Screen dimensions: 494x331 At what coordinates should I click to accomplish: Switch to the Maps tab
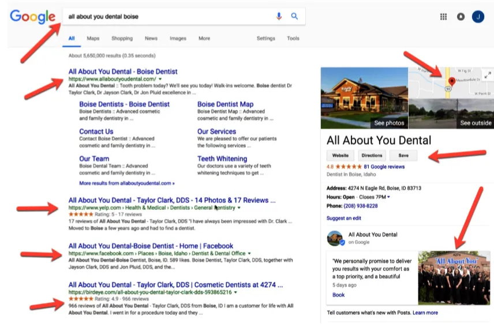(93, 39)
